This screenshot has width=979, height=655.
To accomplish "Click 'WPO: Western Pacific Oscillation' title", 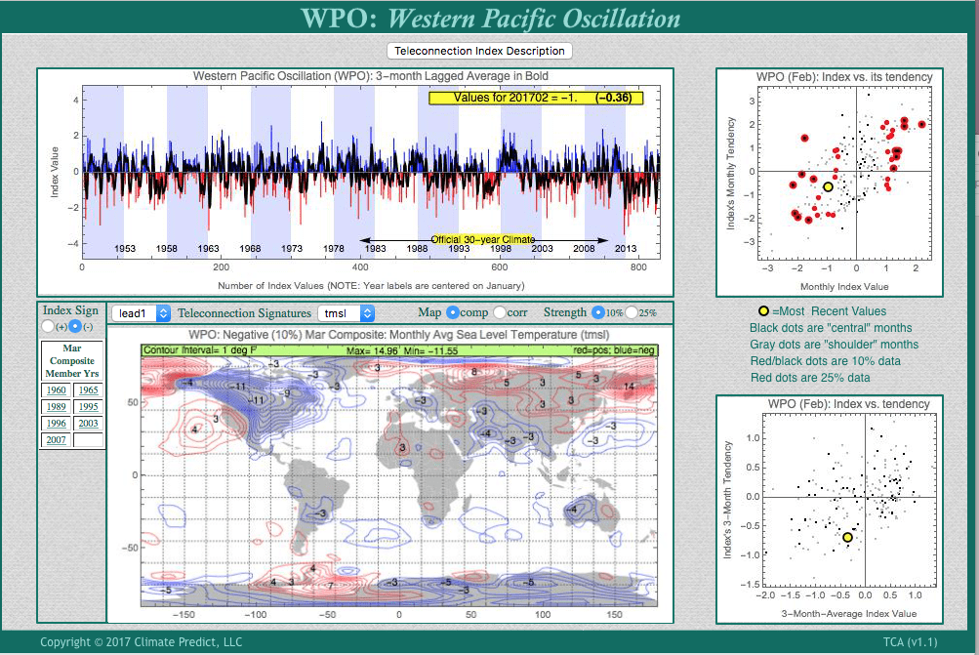I will (x=490, y=19).
